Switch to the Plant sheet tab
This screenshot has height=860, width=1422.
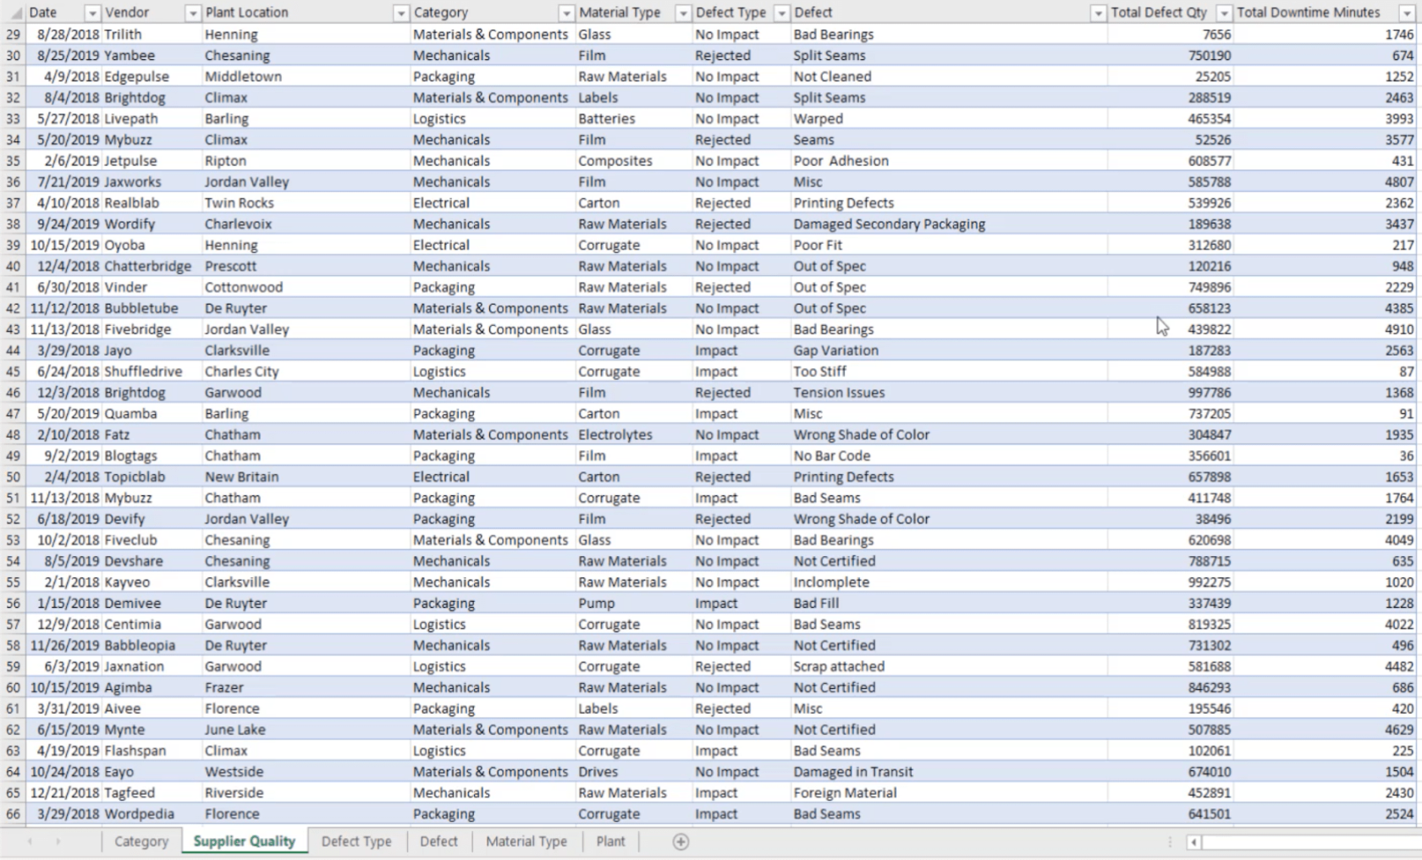[610, 841]
